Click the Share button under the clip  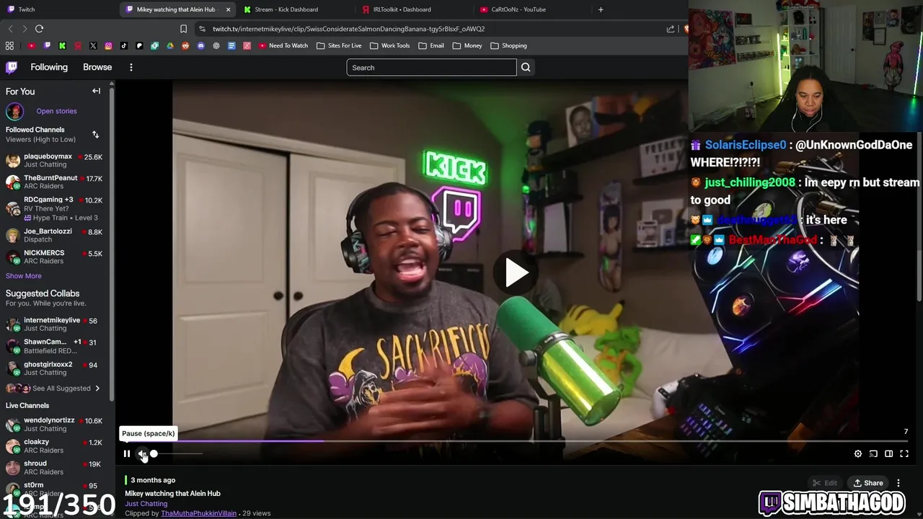tap(867, 483)
